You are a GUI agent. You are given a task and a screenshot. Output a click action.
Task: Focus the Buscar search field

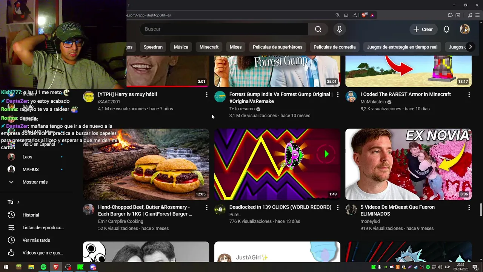tap(224, 29)
